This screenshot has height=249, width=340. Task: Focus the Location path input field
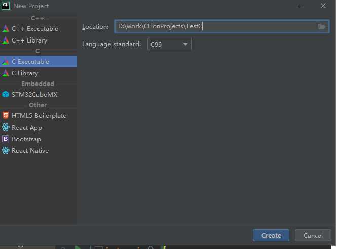(x=222, y=26)
